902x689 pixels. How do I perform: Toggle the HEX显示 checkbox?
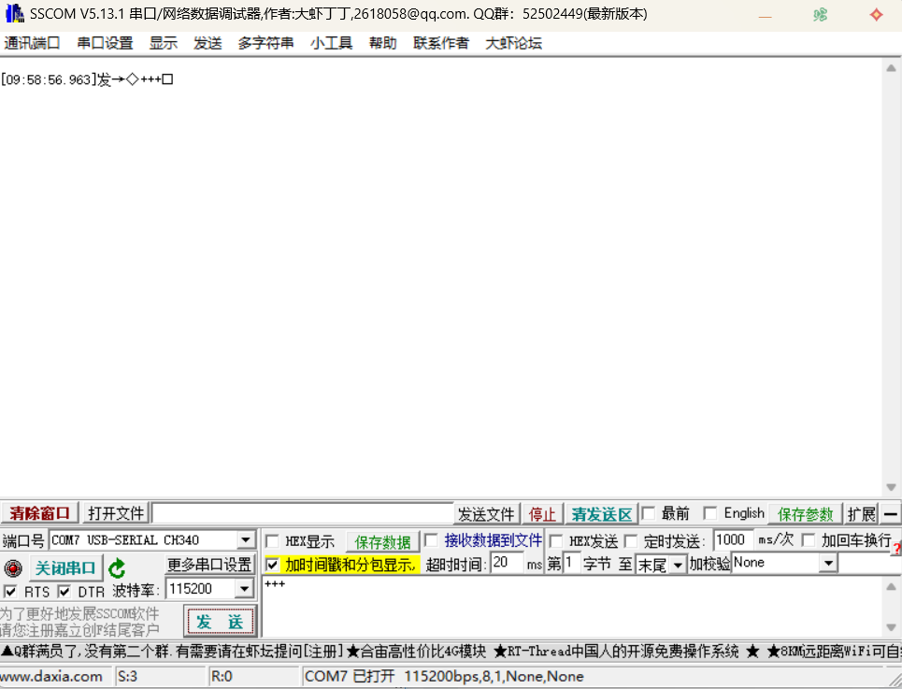tap(272, 541)
